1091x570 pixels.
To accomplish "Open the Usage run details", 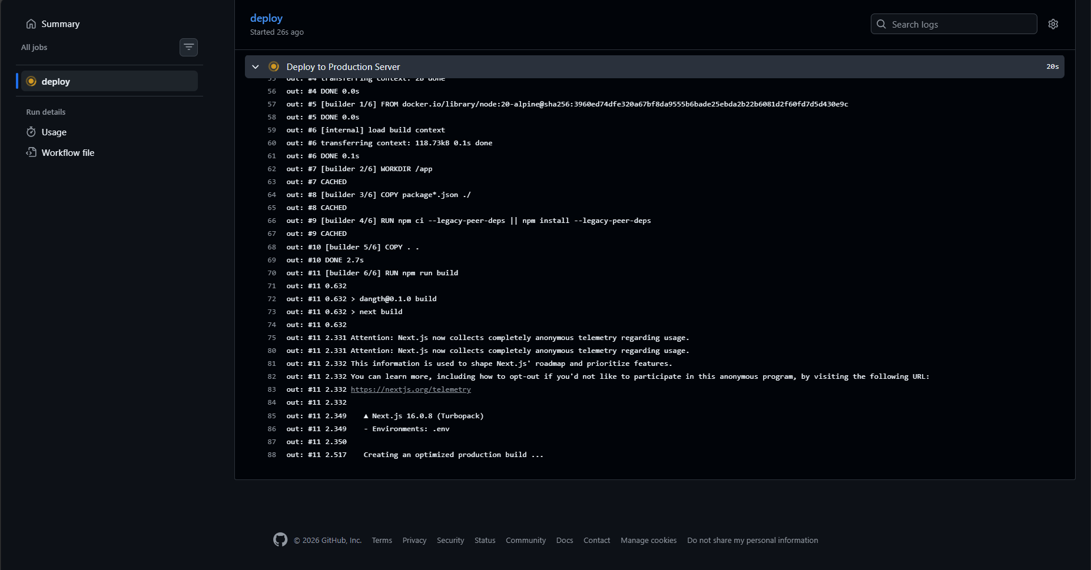I will pos(54,132).
